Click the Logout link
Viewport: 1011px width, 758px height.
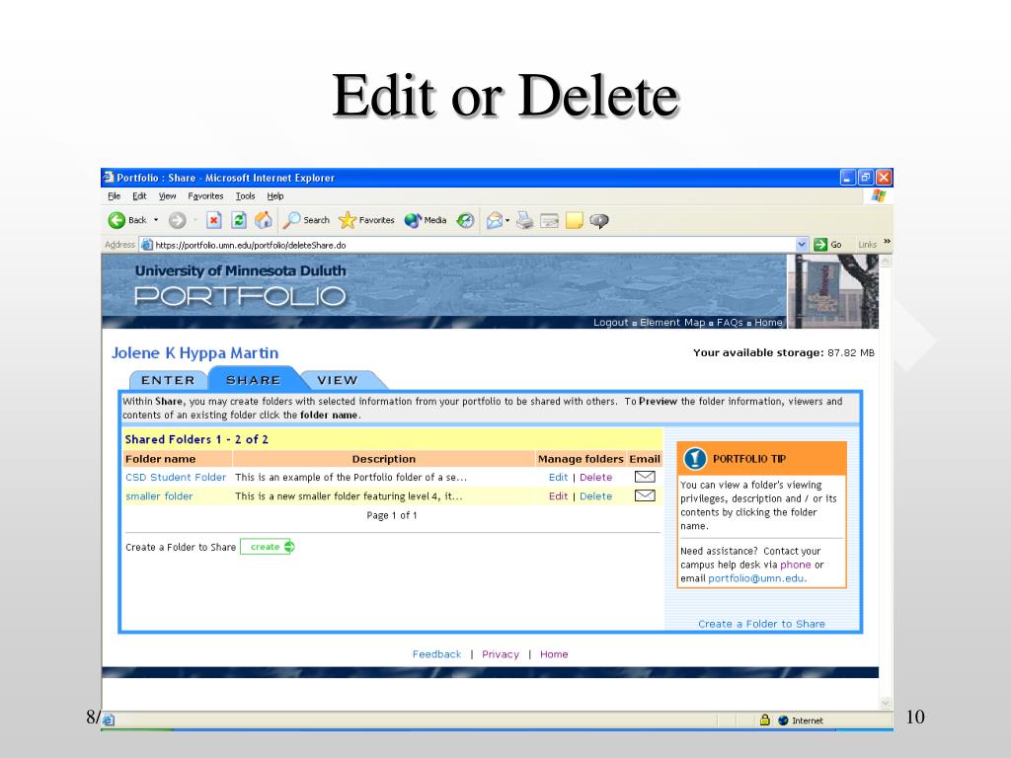(610, 323)
